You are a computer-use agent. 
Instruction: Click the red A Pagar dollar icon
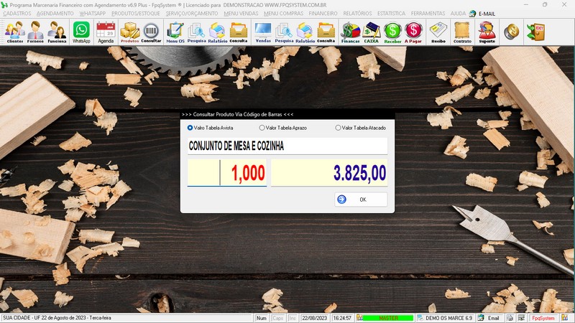(413, 32)
